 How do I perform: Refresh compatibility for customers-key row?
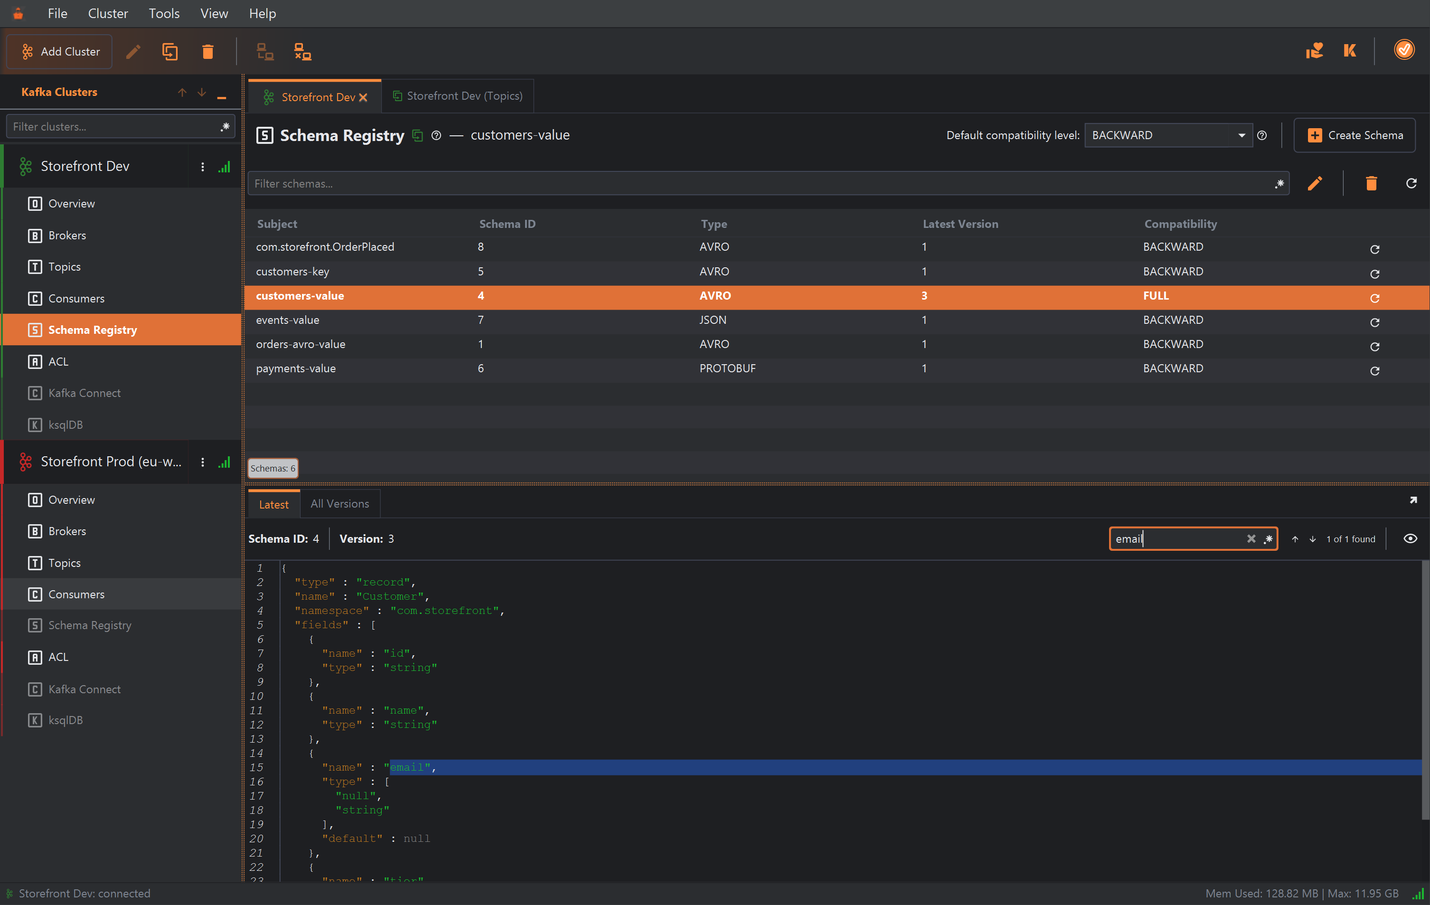coord(1374,274)
